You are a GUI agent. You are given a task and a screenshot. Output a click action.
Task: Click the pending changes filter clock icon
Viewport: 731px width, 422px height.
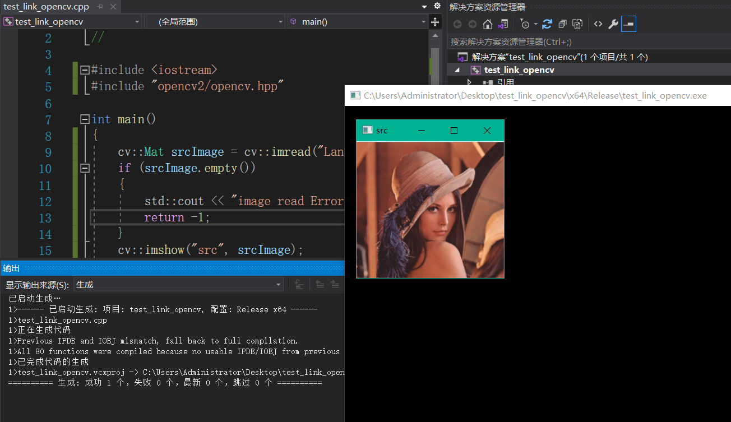(x=525, y=24)
